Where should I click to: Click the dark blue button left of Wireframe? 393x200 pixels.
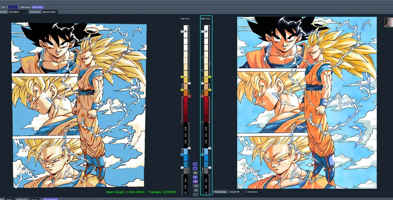(13, 7)
